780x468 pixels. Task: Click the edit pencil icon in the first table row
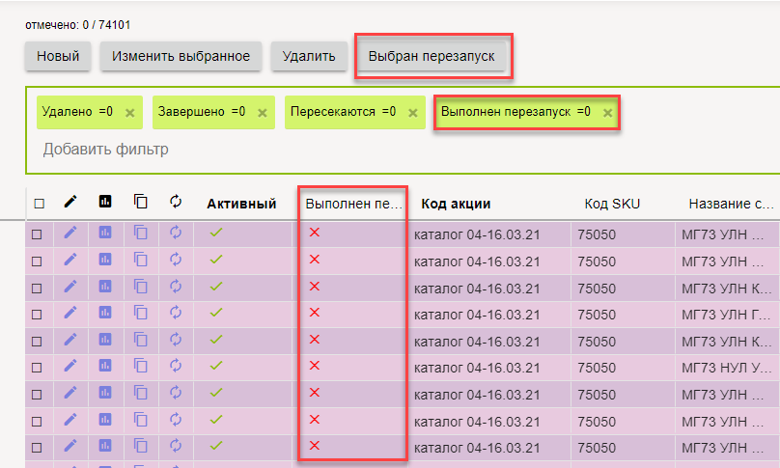point(70,234)
